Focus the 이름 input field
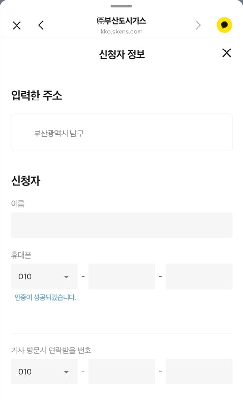Image resolution: width=243 pixels, height=401 pixels. (x=121, y=225)
